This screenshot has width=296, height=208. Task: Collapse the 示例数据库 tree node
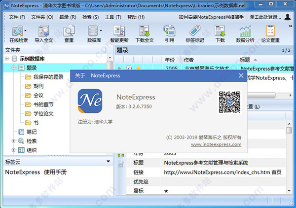pyautogui.click(x=7, y=59)
